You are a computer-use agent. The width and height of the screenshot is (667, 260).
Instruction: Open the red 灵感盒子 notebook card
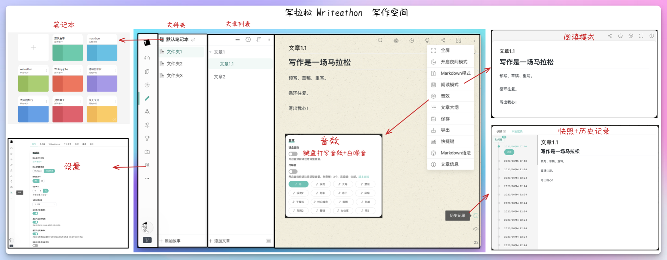[68, 109]
